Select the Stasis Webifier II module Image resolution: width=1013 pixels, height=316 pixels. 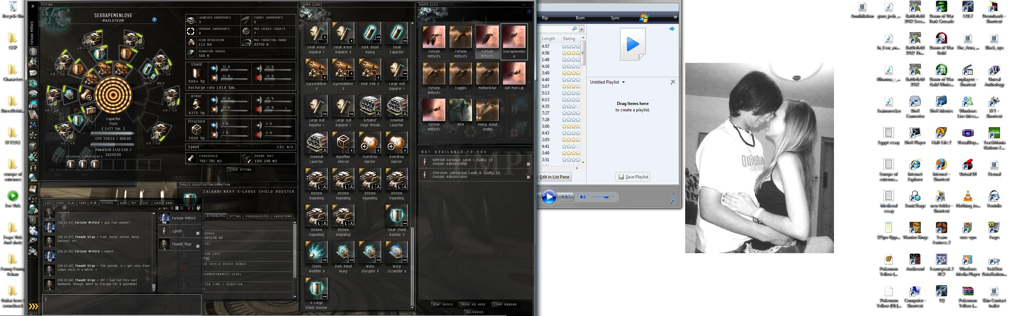tap(316, 257)
